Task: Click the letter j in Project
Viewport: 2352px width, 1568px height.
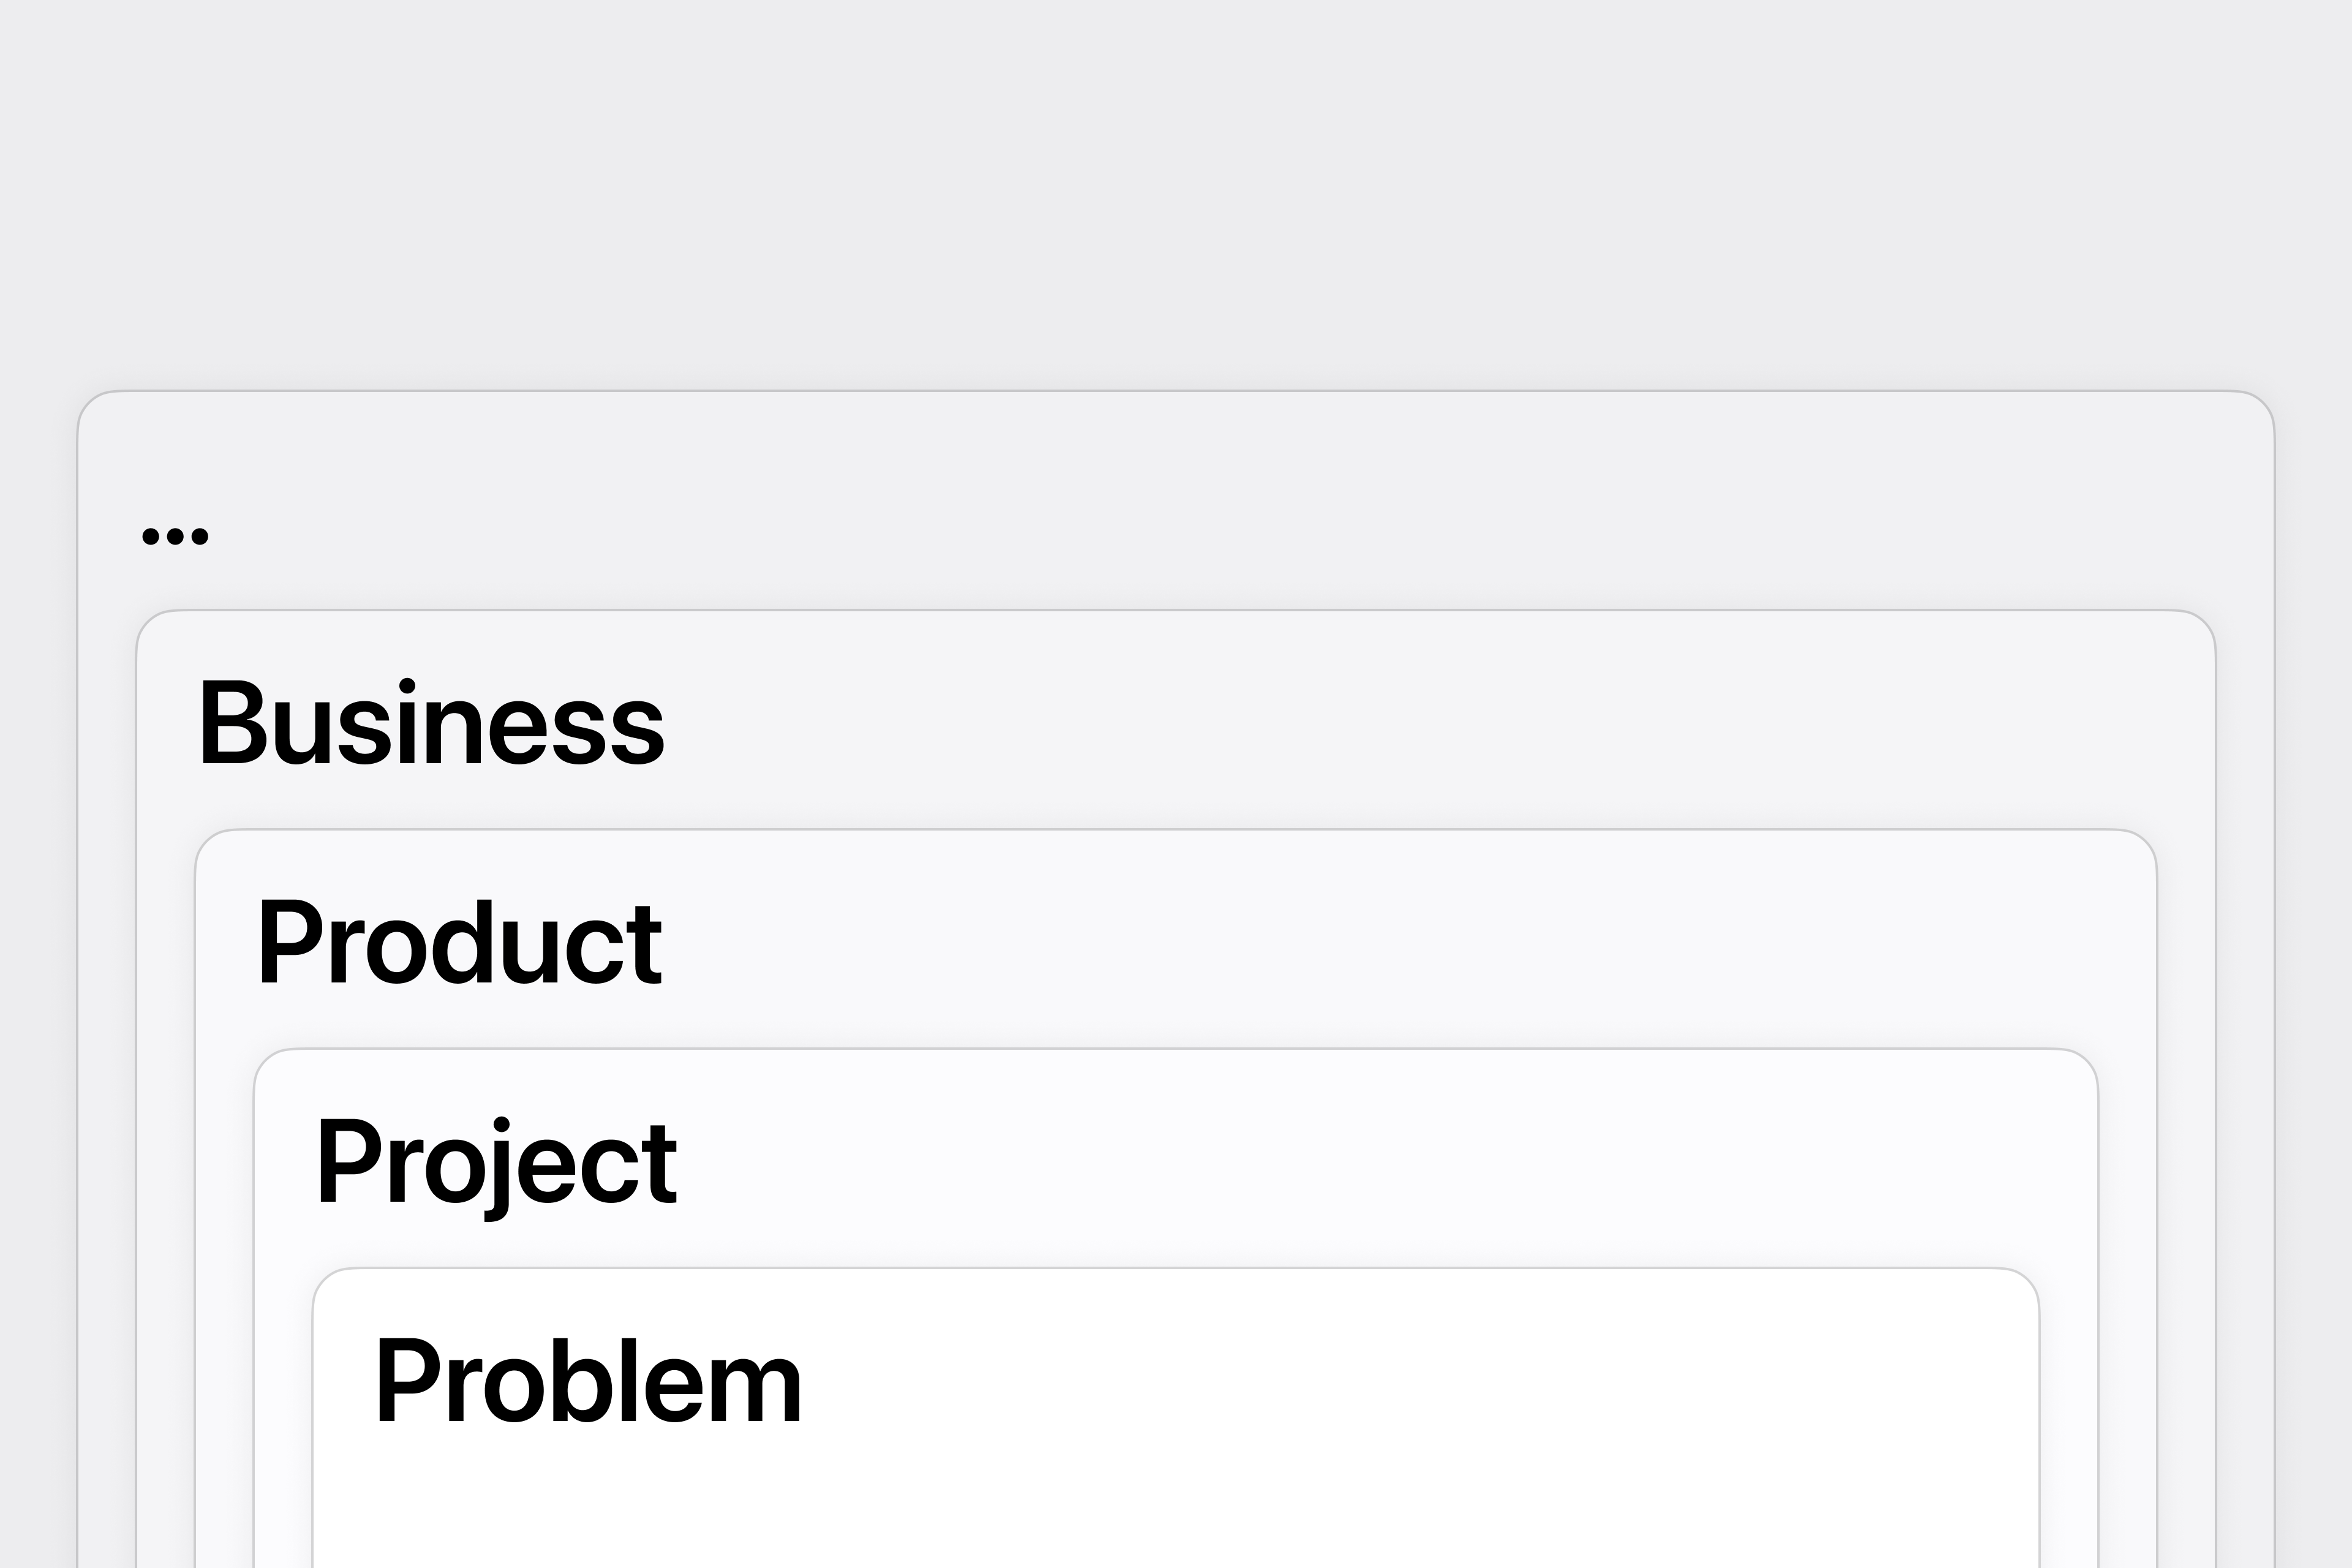Action: [x=499, y=1168]
